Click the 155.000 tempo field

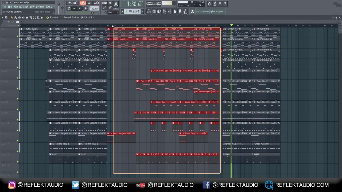[x=94, y=9]
